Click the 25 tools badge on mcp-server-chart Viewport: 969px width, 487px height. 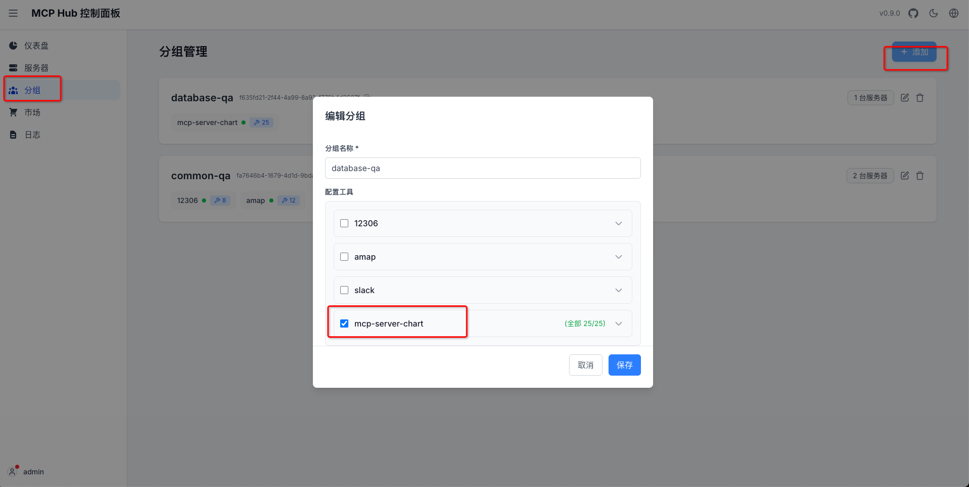262,123
